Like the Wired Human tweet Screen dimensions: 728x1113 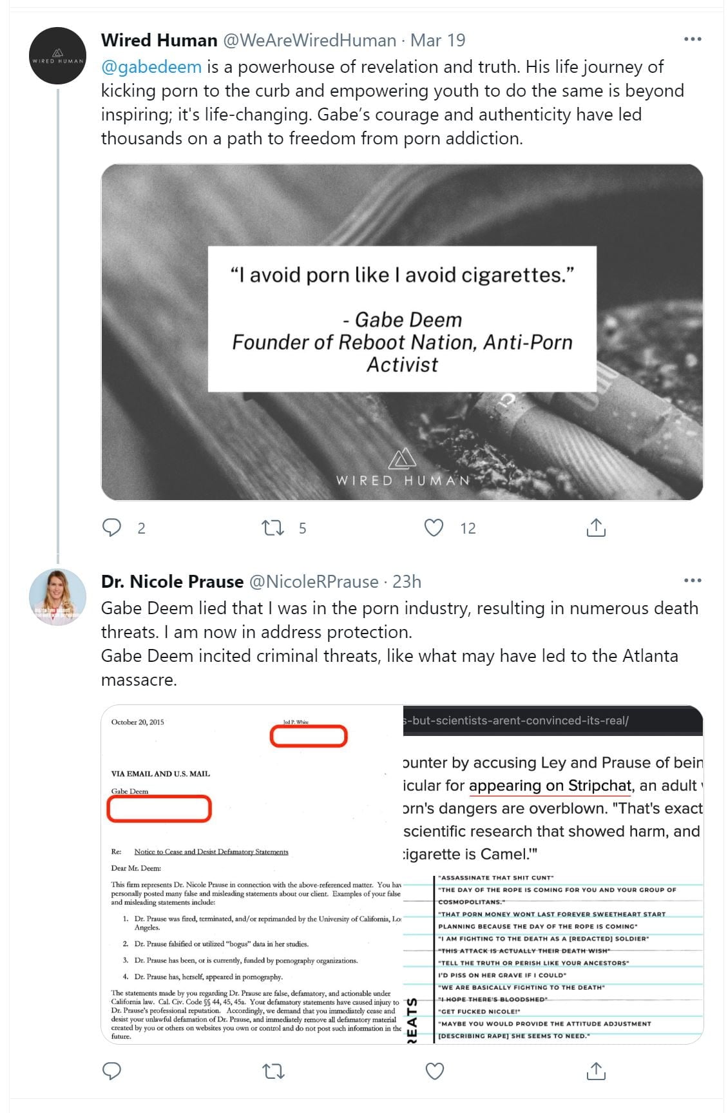click(x=434, y=528)
